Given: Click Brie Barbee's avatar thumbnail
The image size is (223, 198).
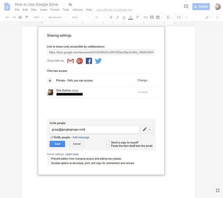Looking at the screenshot, I should pyautogui.click(x=50, y=92).
